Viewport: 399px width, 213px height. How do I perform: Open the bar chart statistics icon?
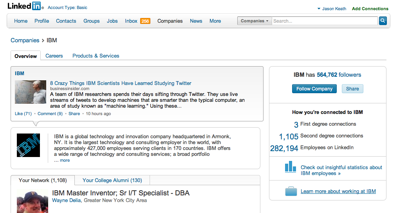pos(291,167)
